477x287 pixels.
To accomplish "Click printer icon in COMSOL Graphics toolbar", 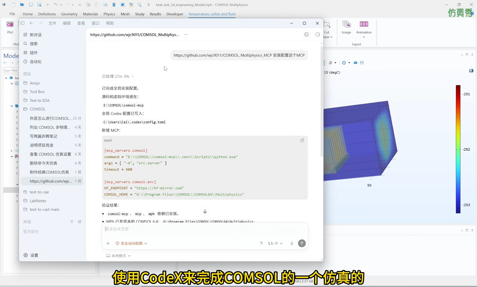I will click(x=362, y=63).
